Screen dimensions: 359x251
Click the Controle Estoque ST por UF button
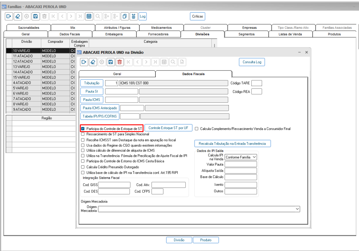pos(168,128)
